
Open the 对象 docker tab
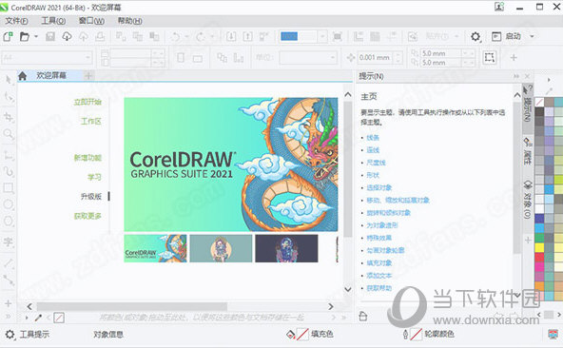click(x=527, y=200)
